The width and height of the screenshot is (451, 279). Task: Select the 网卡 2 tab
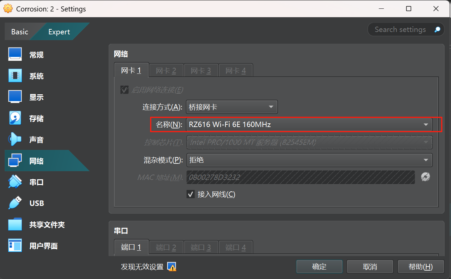(166, 71)
